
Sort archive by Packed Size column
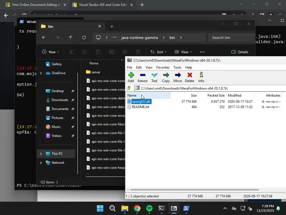coord(212,95)
